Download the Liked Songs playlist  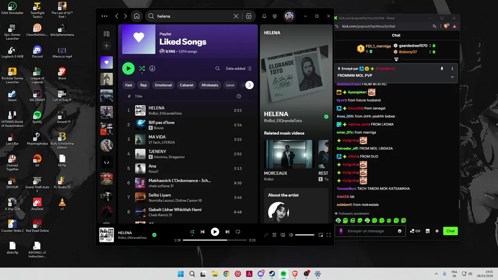[152, 68]
